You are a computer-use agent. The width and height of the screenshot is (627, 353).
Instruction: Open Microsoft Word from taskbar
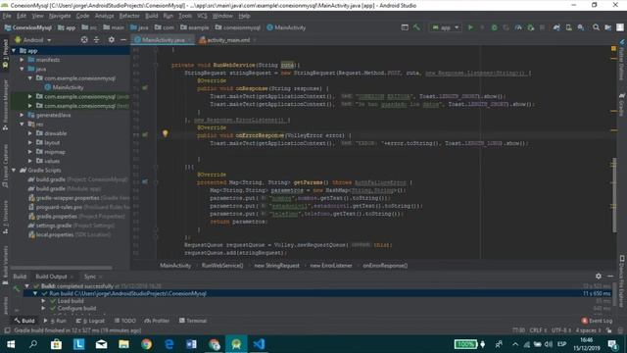tap(192, 344)
